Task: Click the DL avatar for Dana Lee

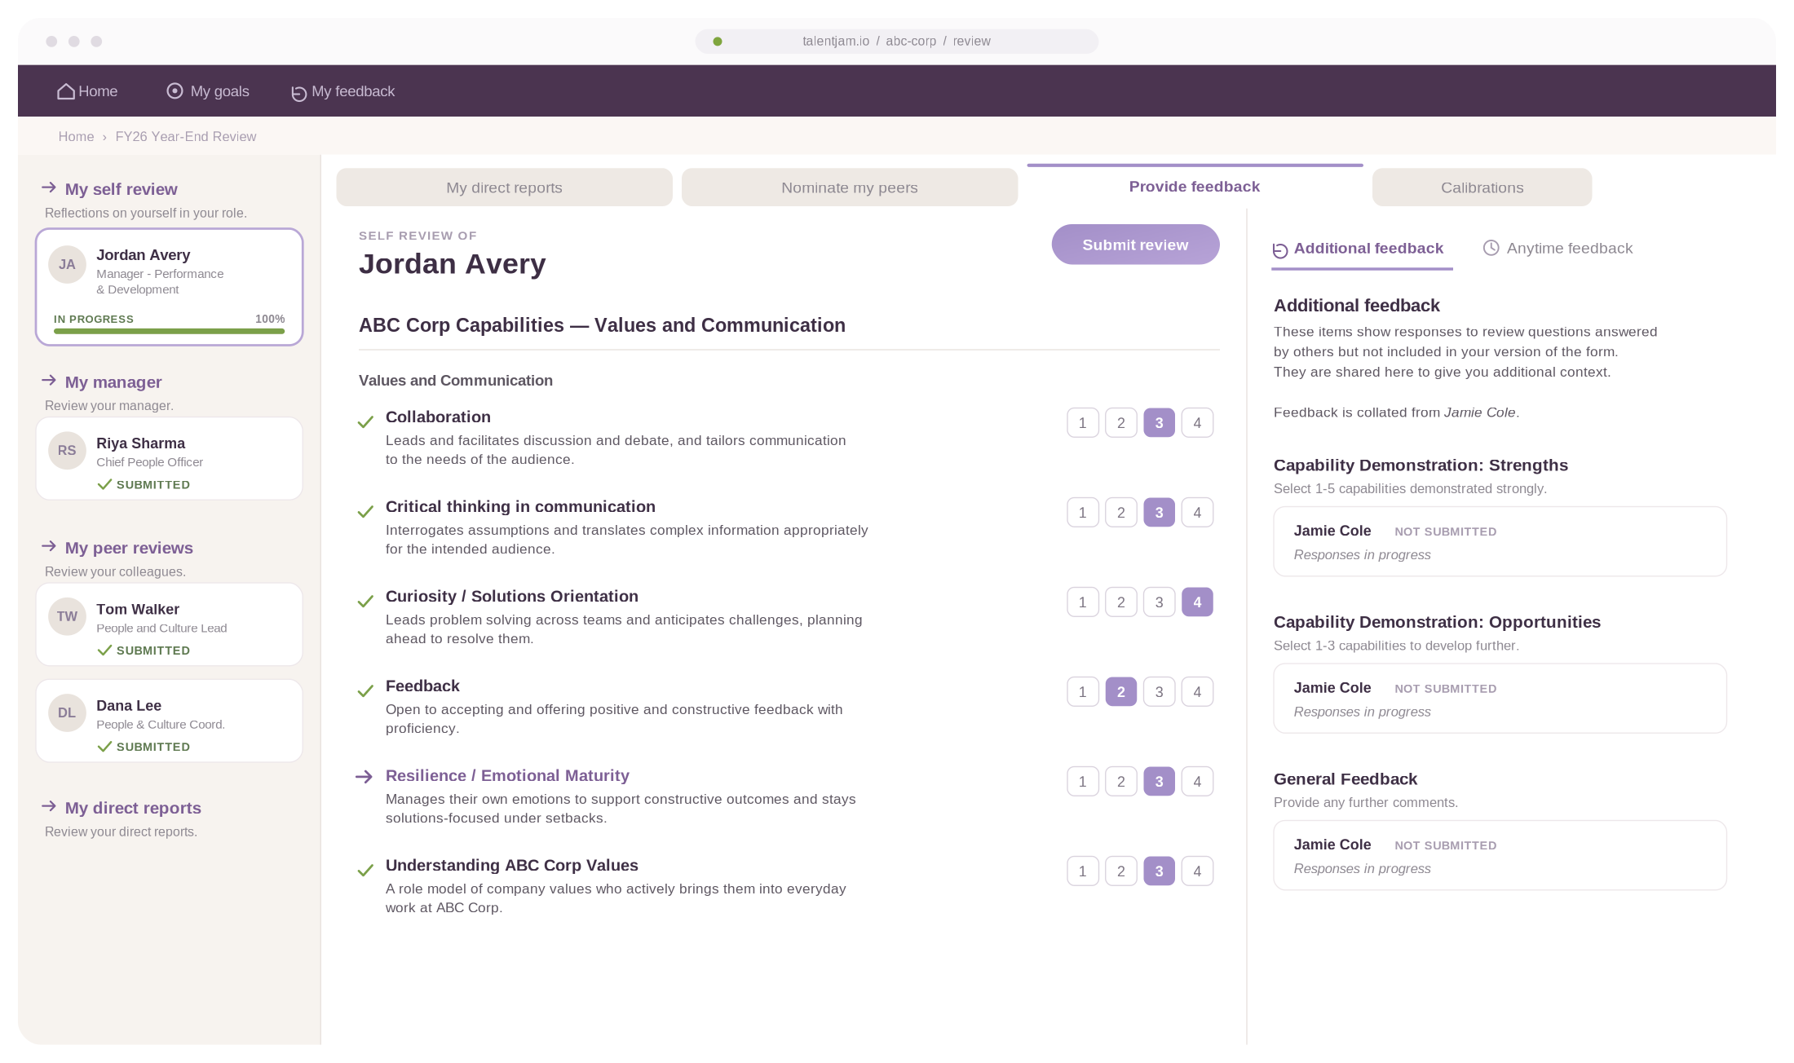Action: (67, 712)
